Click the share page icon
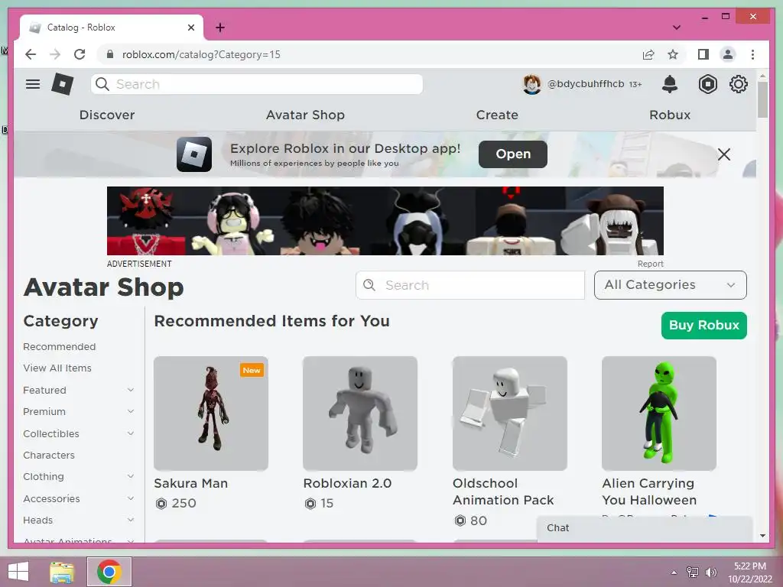Screen dimensions: 783x587 [x=648, y=54]
